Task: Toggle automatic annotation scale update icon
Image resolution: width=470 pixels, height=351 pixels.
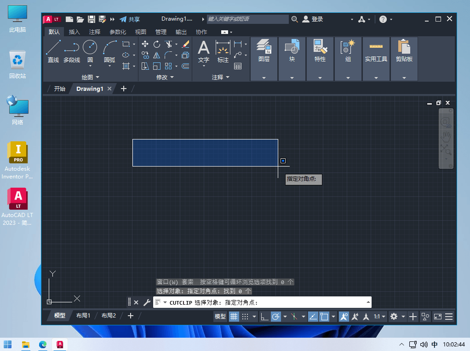Action: pos(355,317)
